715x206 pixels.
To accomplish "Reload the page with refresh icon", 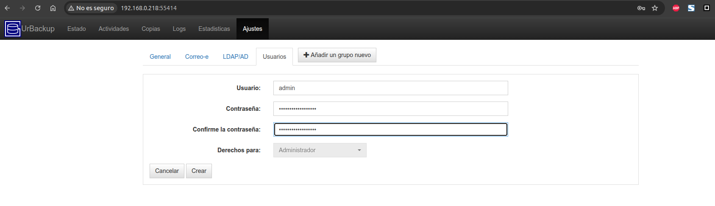I will (38, 8).
